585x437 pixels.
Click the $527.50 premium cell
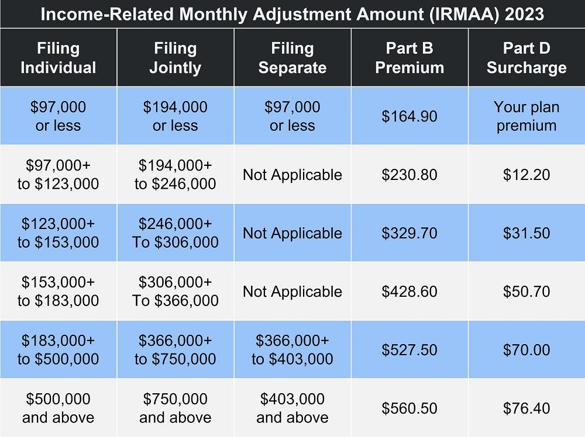[409, 350]
